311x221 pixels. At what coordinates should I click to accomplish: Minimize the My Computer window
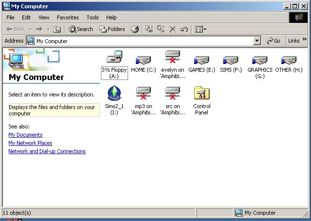click(287, 6)
